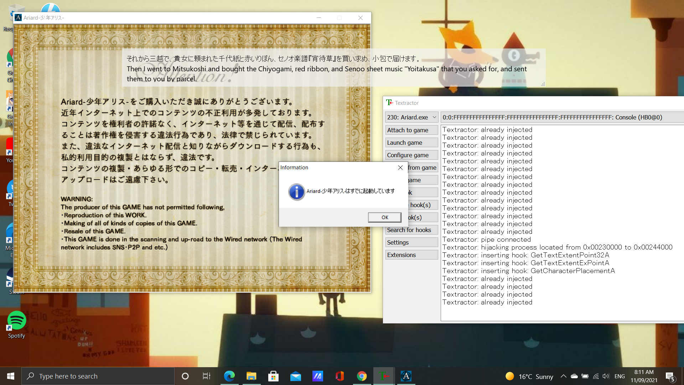684x385 pixels.
Task: Click the Textractor title bar icon
Action: click(389, 103)
